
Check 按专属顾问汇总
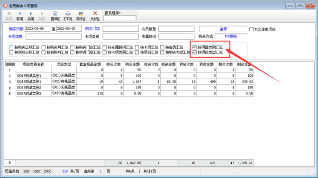point(105,47)
